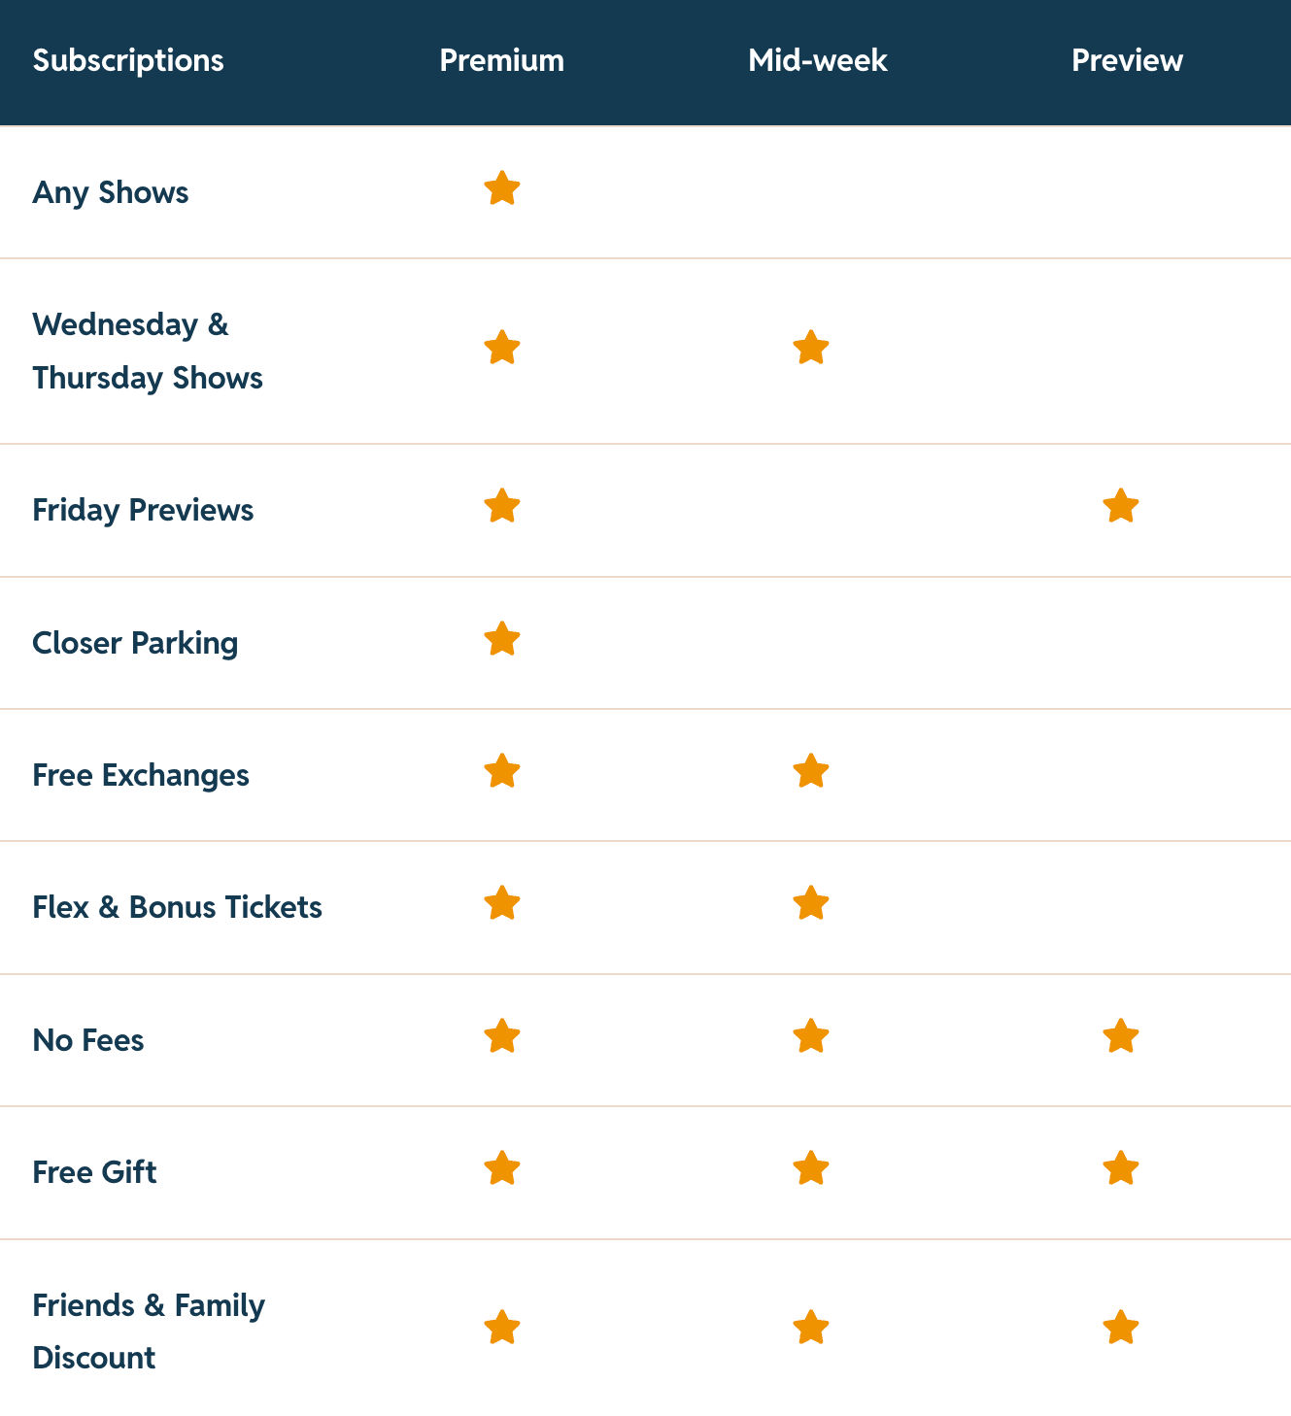Click the Friends & Family Discount label
This screenshot has width=1291, height=1416.
[x=149, y=1332]
